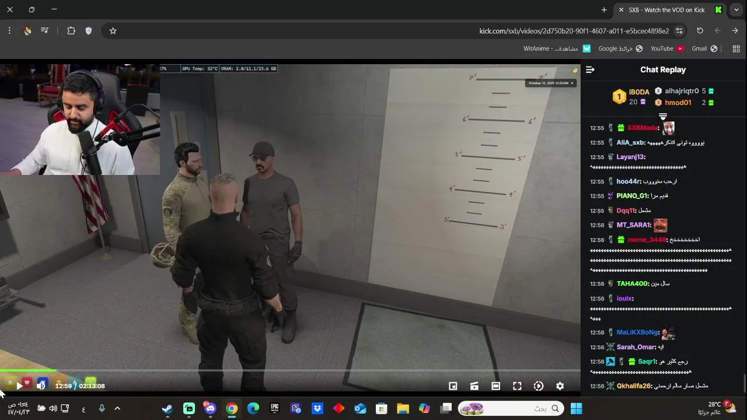
Task: Open Dropbox from the taskbar
Action: pos(317,408)
